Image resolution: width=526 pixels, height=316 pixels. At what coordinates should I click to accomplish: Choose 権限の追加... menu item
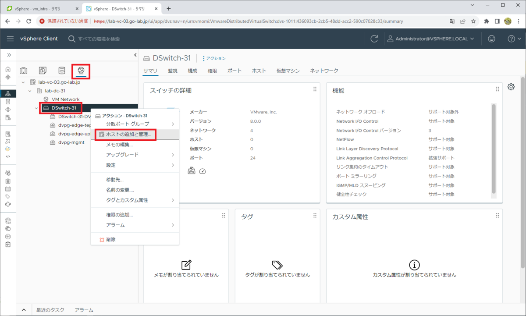(135, 215)
